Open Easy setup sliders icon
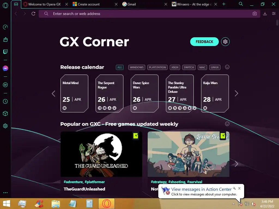This screenshot has width=279, height=209. [274, 14]
